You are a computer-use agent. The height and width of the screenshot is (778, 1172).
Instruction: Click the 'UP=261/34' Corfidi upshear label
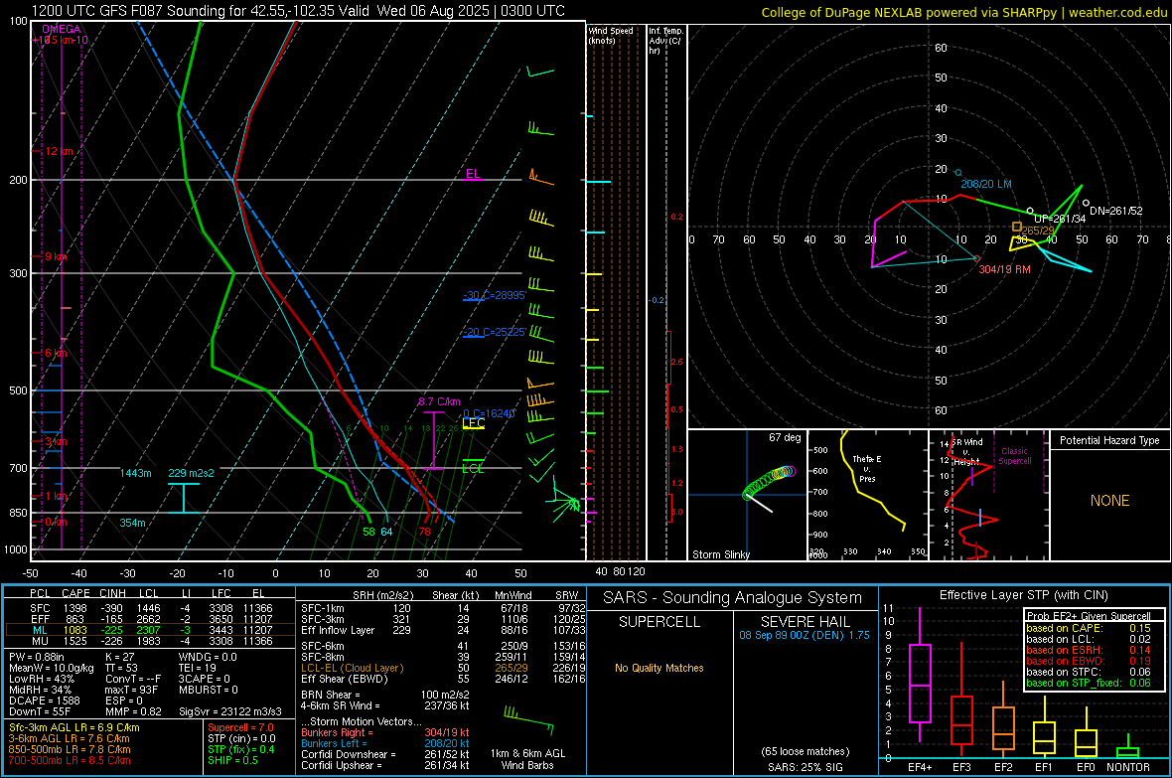coord(1060,220)
